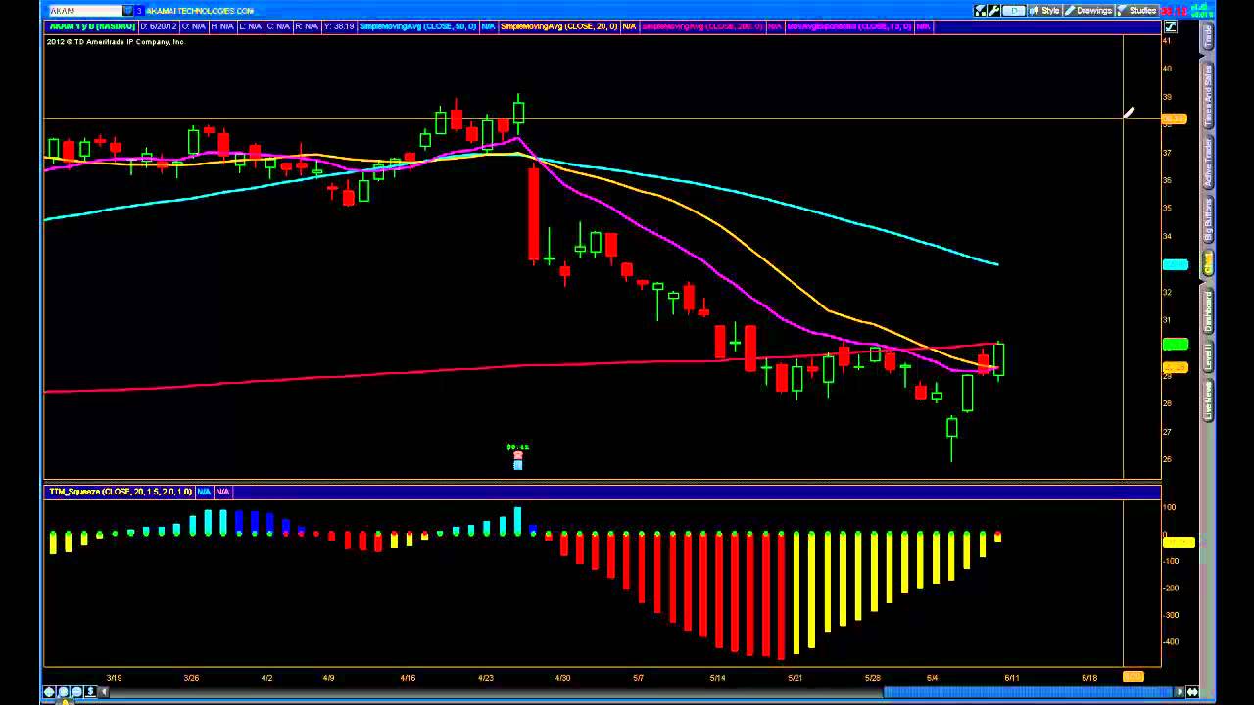Click the blue number 3 link icon
Viewport: 1254px width, 705px height.
(139, 11)
